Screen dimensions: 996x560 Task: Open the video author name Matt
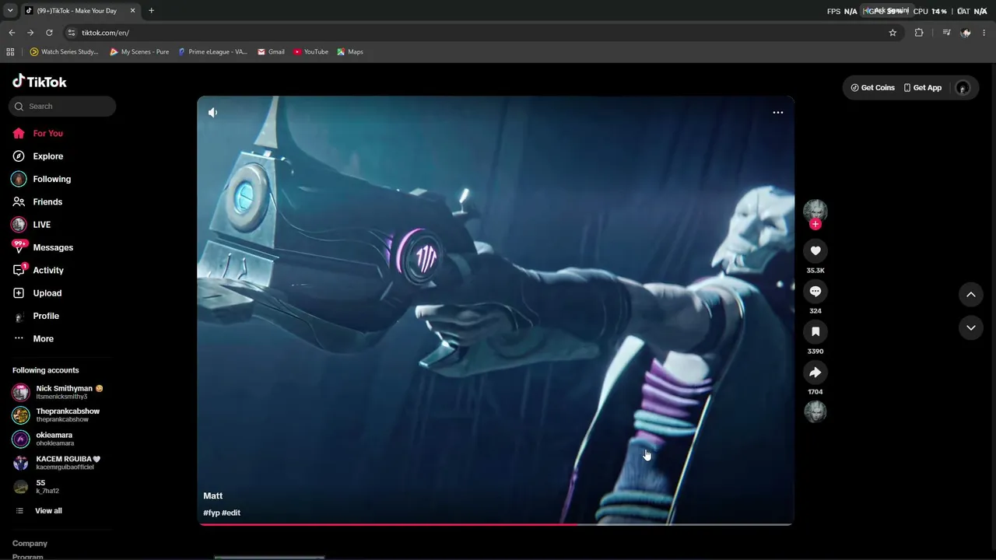tap(212, 496)
